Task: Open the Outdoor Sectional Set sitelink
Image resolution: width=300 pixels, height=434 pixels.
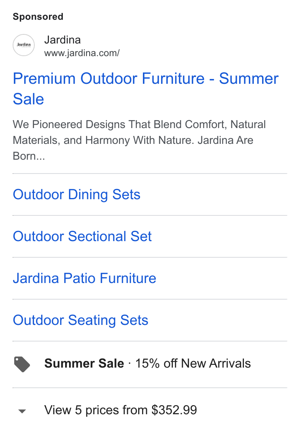Action: 82,236
